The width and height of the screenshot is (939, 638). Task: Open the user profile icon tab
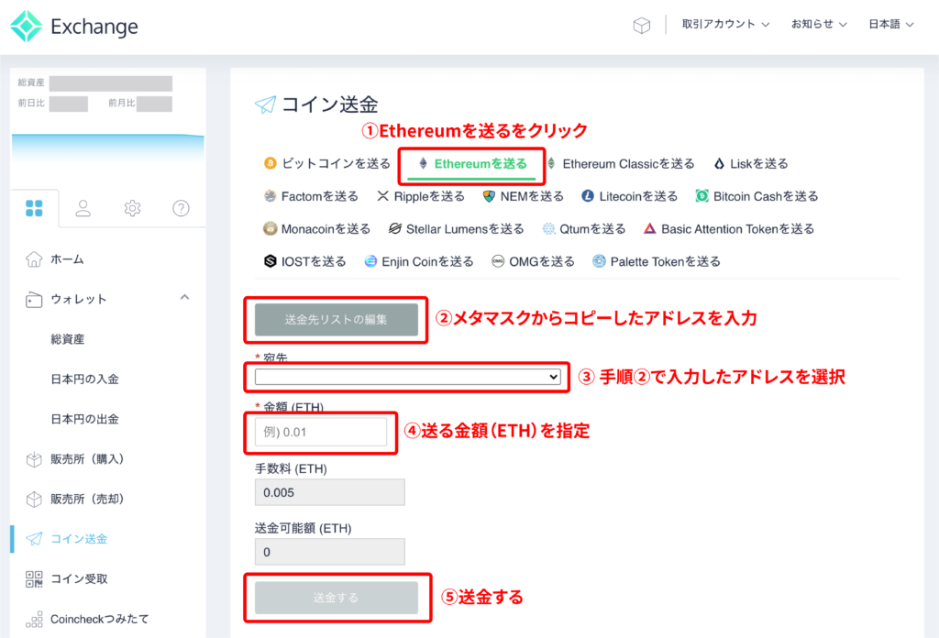(x=83, y=208)
